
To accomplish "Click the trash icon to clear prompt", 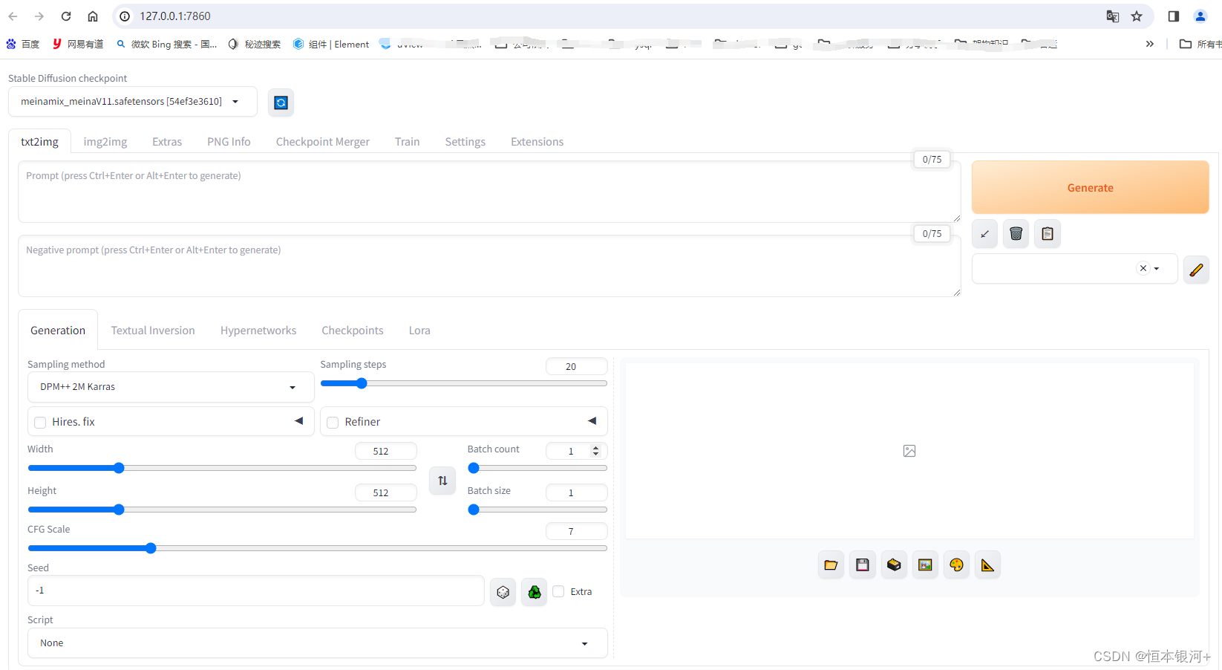I will 1016,234.
